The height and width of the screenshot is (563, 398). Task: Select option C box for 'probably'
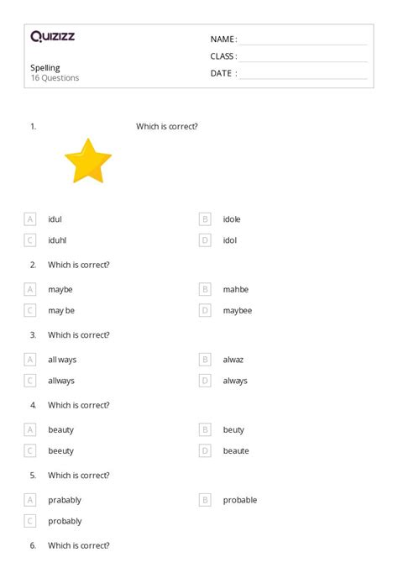coord(30,521)
